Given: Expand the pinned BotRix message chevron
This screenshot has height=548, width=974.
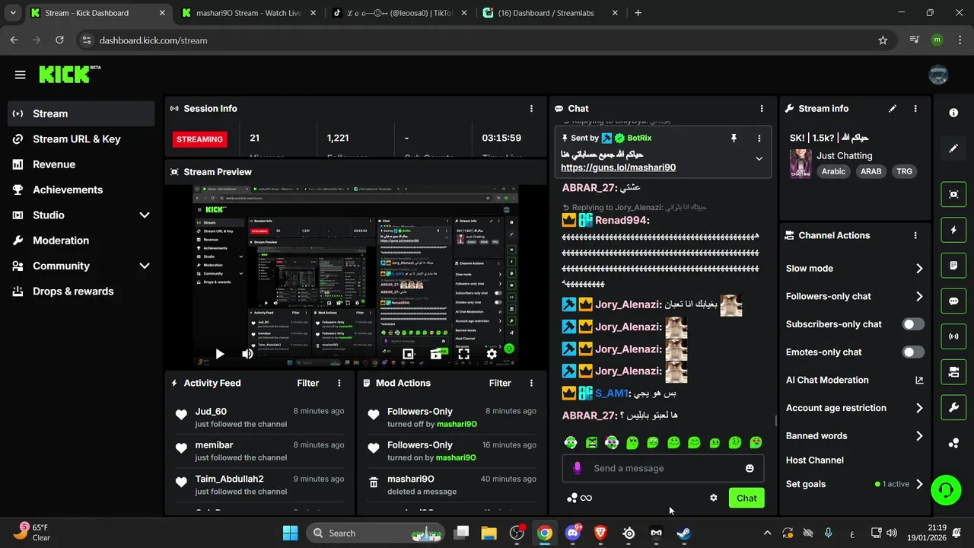Looking at the screenshot, I should click(759, 159).
